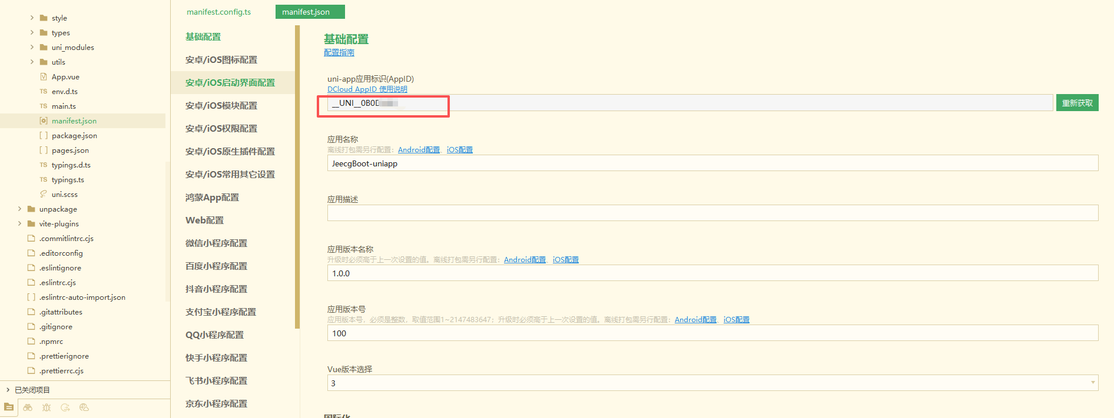
Task: Open iOS配置 link under 应用版本号
Action: [736, 320]
